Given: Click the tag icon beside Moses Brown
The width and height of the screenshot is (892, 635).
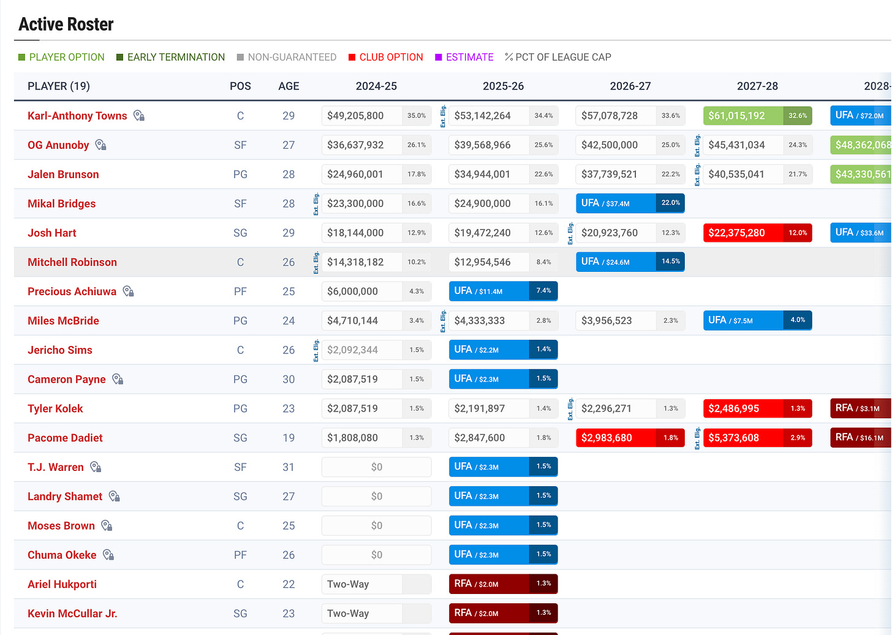Looking at the screenshot, I should click(107, 525).
